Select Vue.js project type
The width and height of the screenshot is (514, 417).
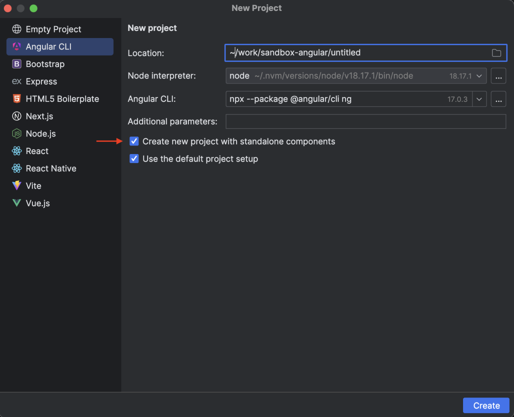click(x=60, y=203)
